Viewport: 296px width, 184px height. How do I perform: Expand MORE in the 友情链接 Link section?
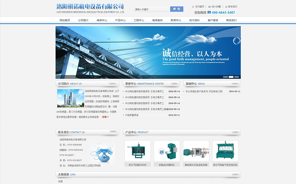(x=235, y=174)
